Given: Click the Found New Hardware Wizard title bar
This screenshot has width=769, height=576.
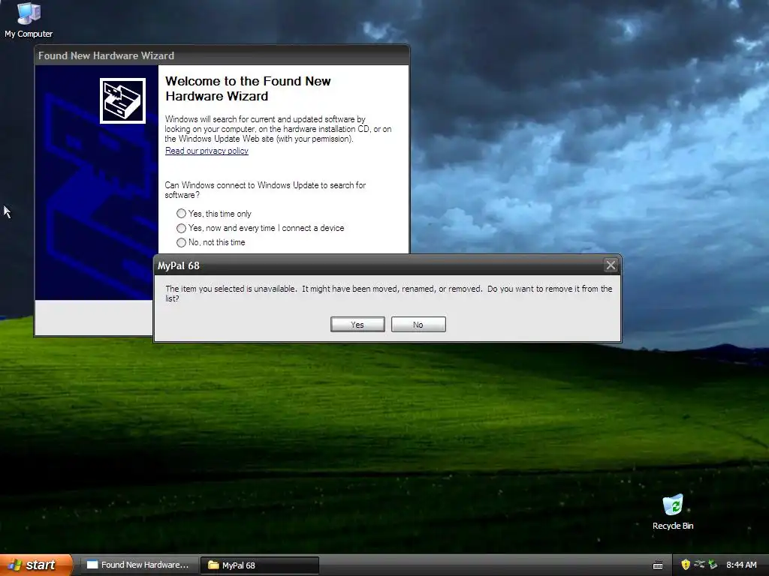Looking at the screenshot, I should click(x=222, y=55).
